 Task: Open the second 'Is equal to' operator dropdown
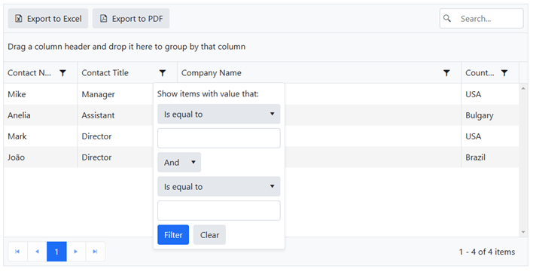coord(219,186)
